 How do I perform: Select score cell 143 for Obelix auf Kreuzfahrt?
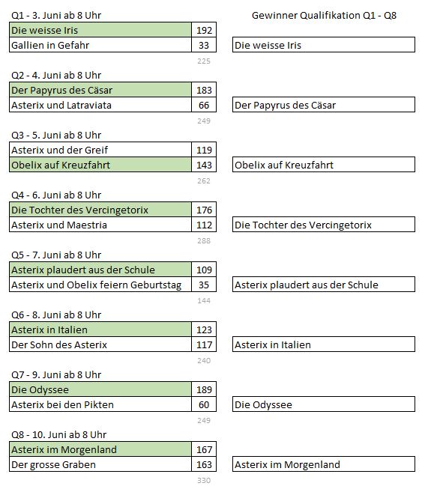204,165
